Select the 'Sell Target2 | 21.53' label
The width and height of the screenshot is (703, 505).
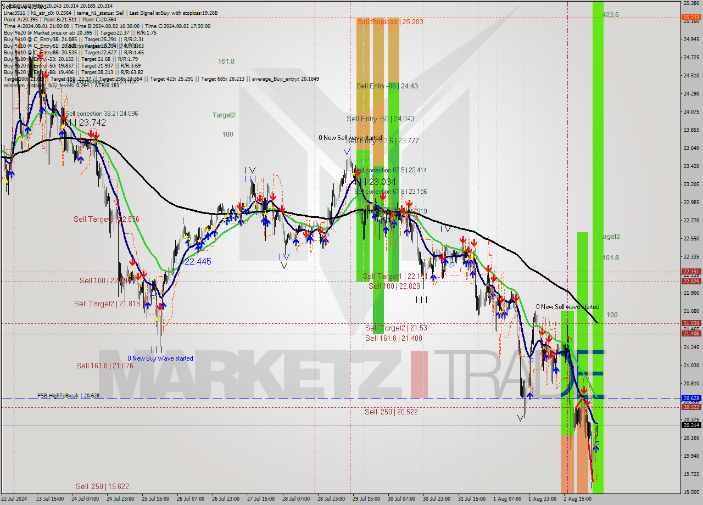click(x=396, y=328)
